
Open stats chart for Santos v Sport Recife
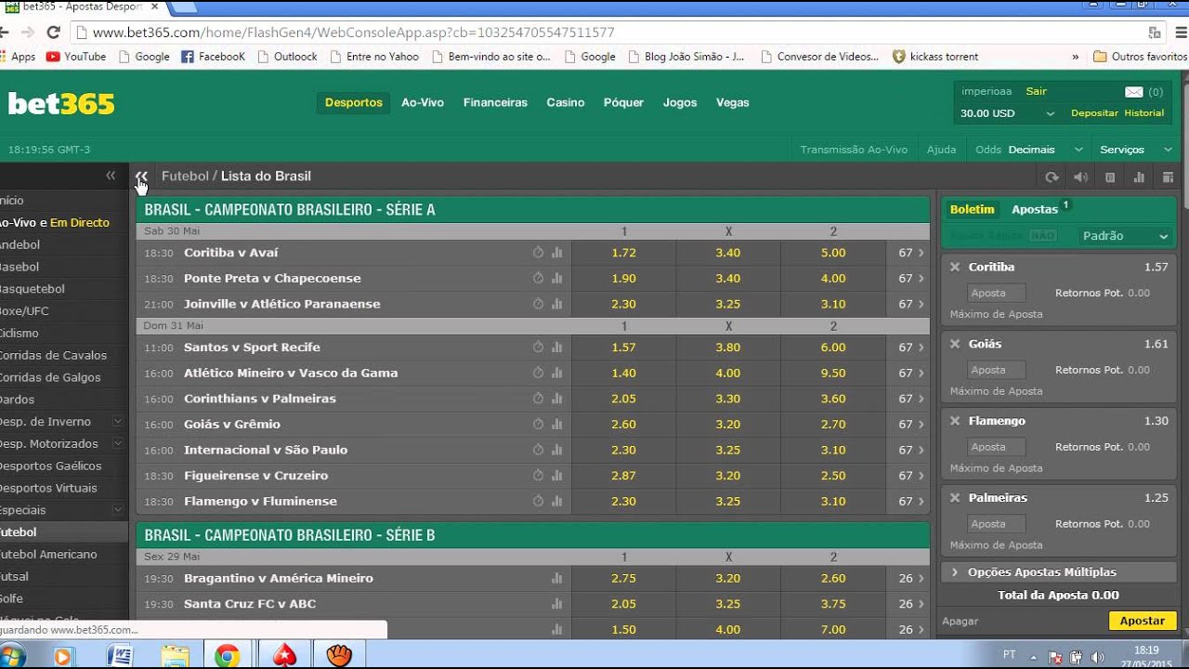pos(557,348)
